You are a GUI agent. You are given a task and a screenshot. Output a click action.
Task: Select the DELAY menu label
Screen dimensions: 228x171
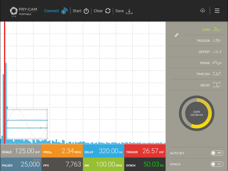[x=205, y=85]
